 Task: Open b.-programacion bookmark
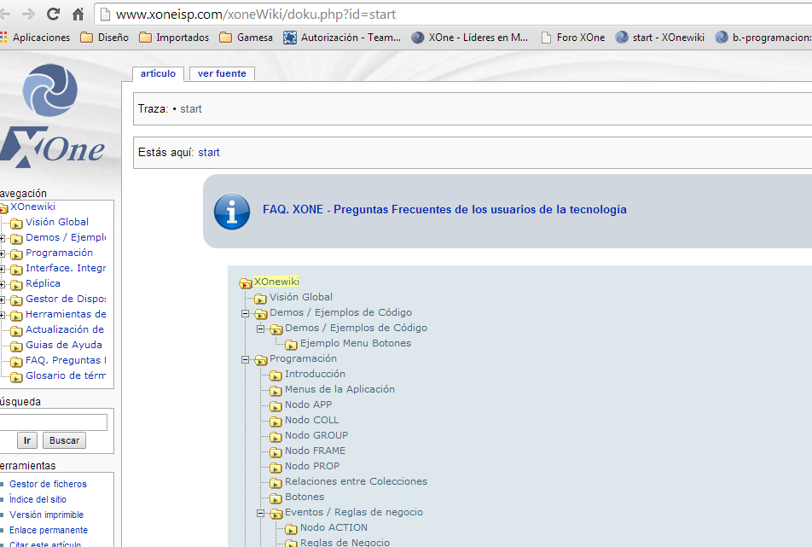click(763, 38)
